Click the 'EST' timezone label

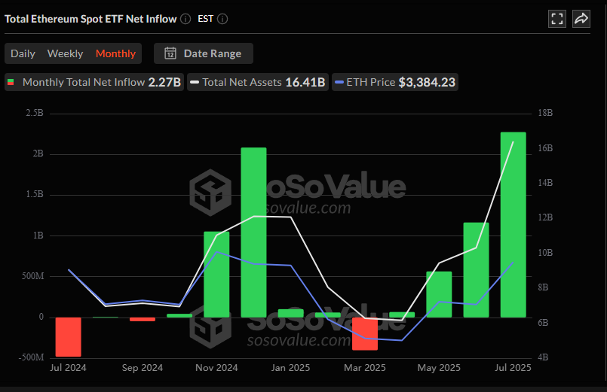206,19
